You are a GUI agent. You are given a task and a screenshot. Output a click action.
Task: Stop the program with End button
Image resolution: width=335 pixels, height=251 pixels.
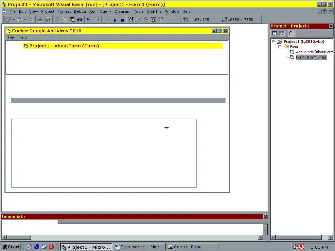(x=122, y=20)
